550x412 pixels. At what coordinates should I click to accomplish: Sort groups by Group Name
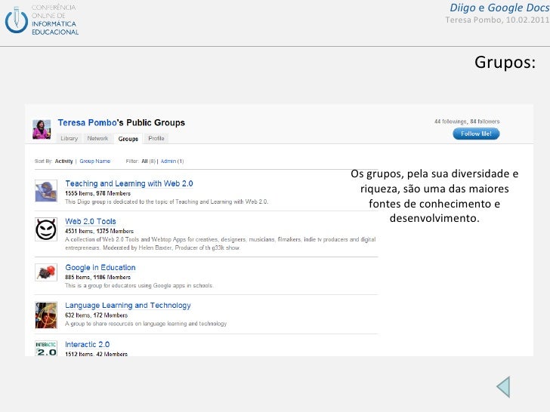pyautogui.click(x=94, y=161)
